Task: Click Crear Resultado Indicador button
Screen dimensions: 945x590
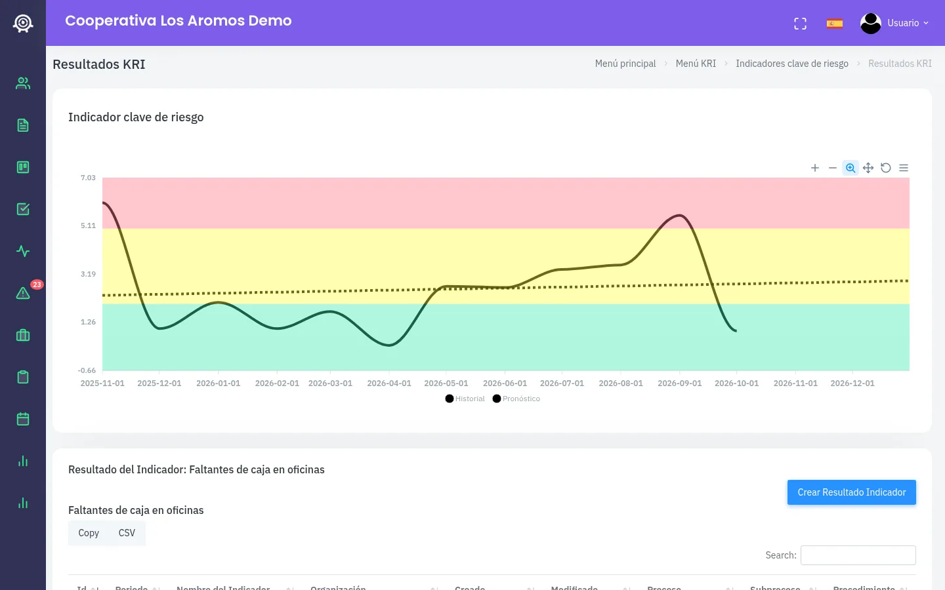Action: click(852, 492)
